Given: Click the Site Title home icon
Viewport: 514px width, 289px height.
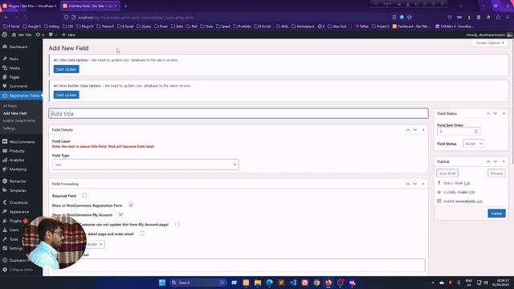Looking at the screenshot, I should [14, 35].
